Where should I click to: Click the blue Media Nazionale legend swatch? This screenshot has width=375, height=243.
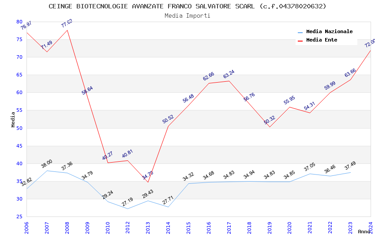[300, 32]
